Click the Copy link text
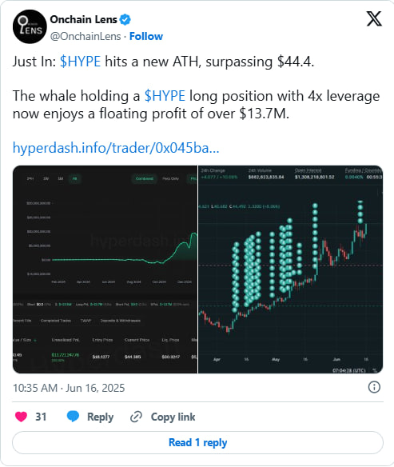Viewport: 394px width, 467px height. tap(173, 417)
